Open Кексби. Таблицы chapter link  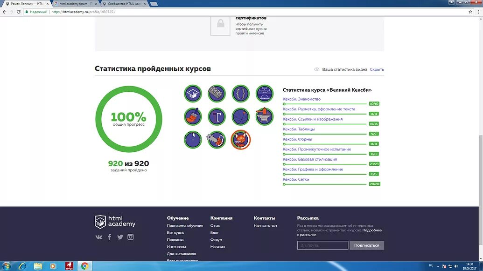[x=299, y=129]
